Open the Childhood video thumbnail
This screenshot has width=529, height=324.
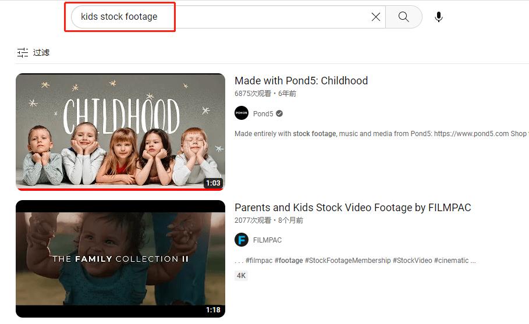120,131
